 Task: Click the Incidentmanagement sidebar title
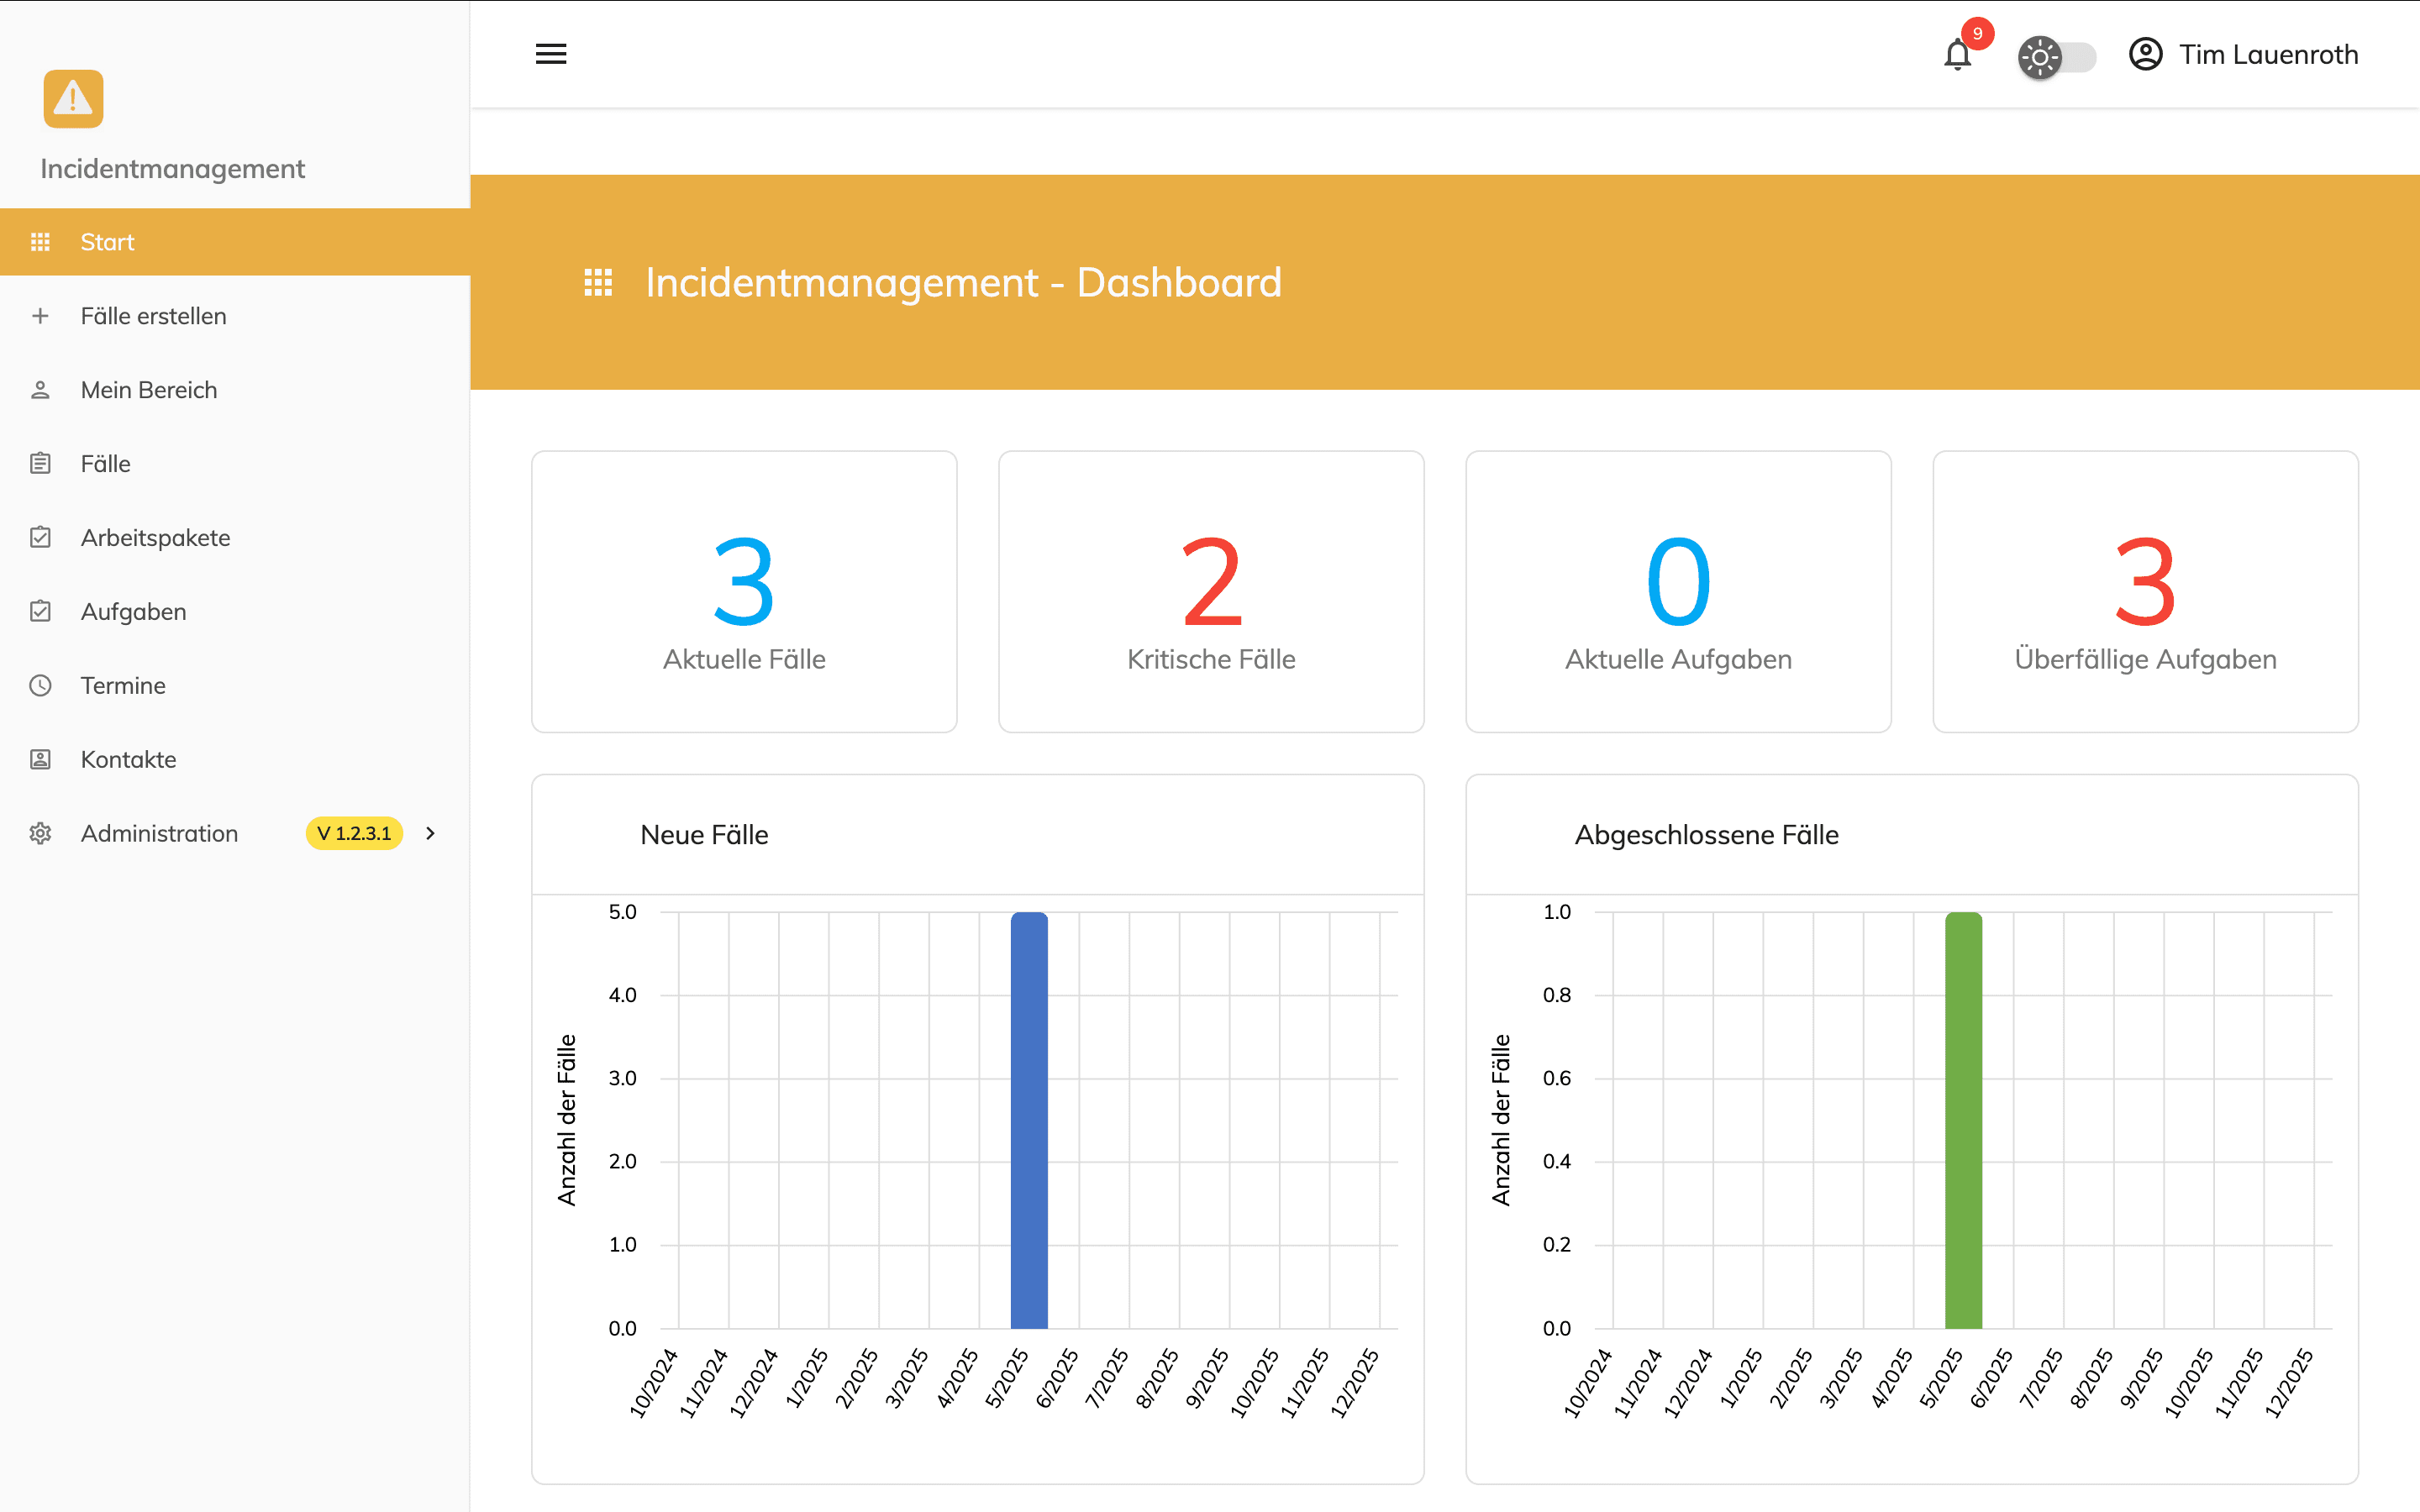[172, 168]
